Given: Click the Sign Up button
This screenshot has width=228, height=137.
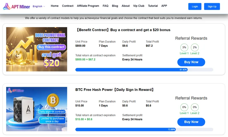Looking at the screenshot, I should (212, 7).
